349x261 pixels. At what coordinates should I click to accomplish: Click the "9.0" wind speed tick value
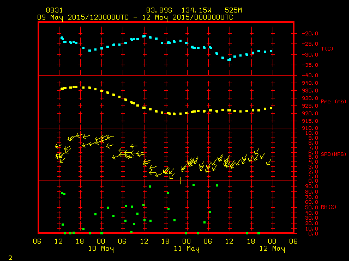(x=313, y=138)
